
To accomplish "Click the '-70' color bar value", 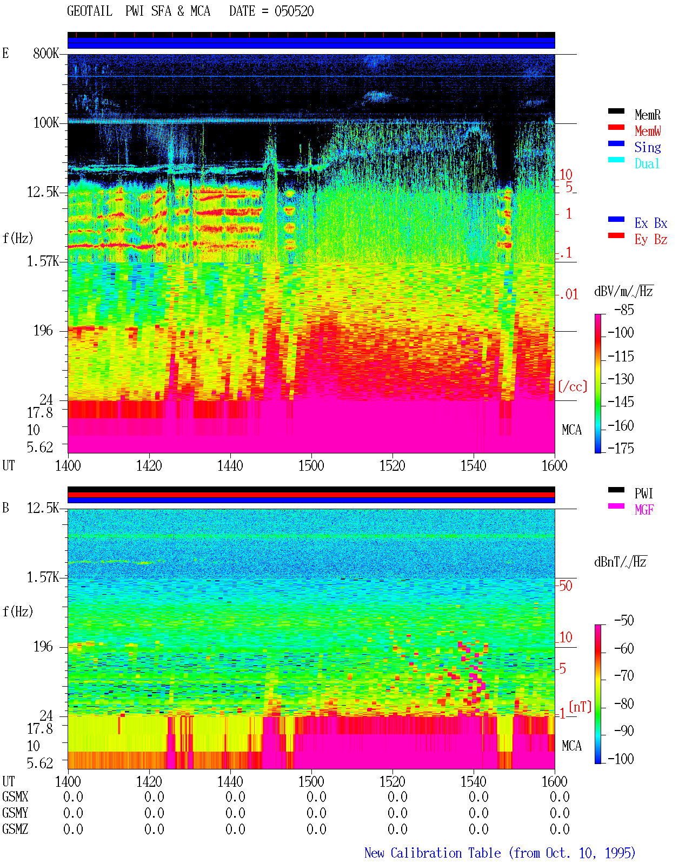I will pyautogui.click(x=624, y=675).
